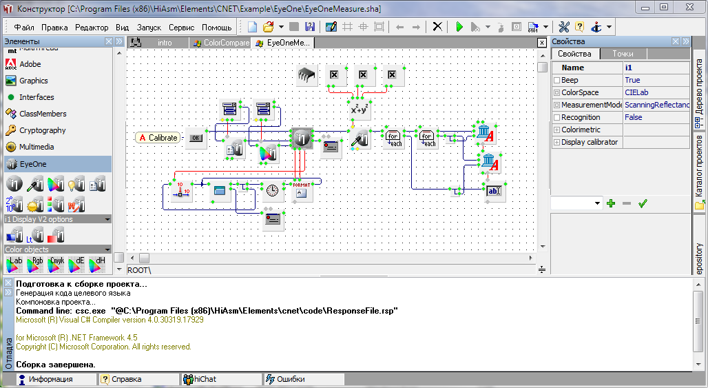
Task: Switch to the Точки tab
Action: pyautogui.click(x=623, y=54)
